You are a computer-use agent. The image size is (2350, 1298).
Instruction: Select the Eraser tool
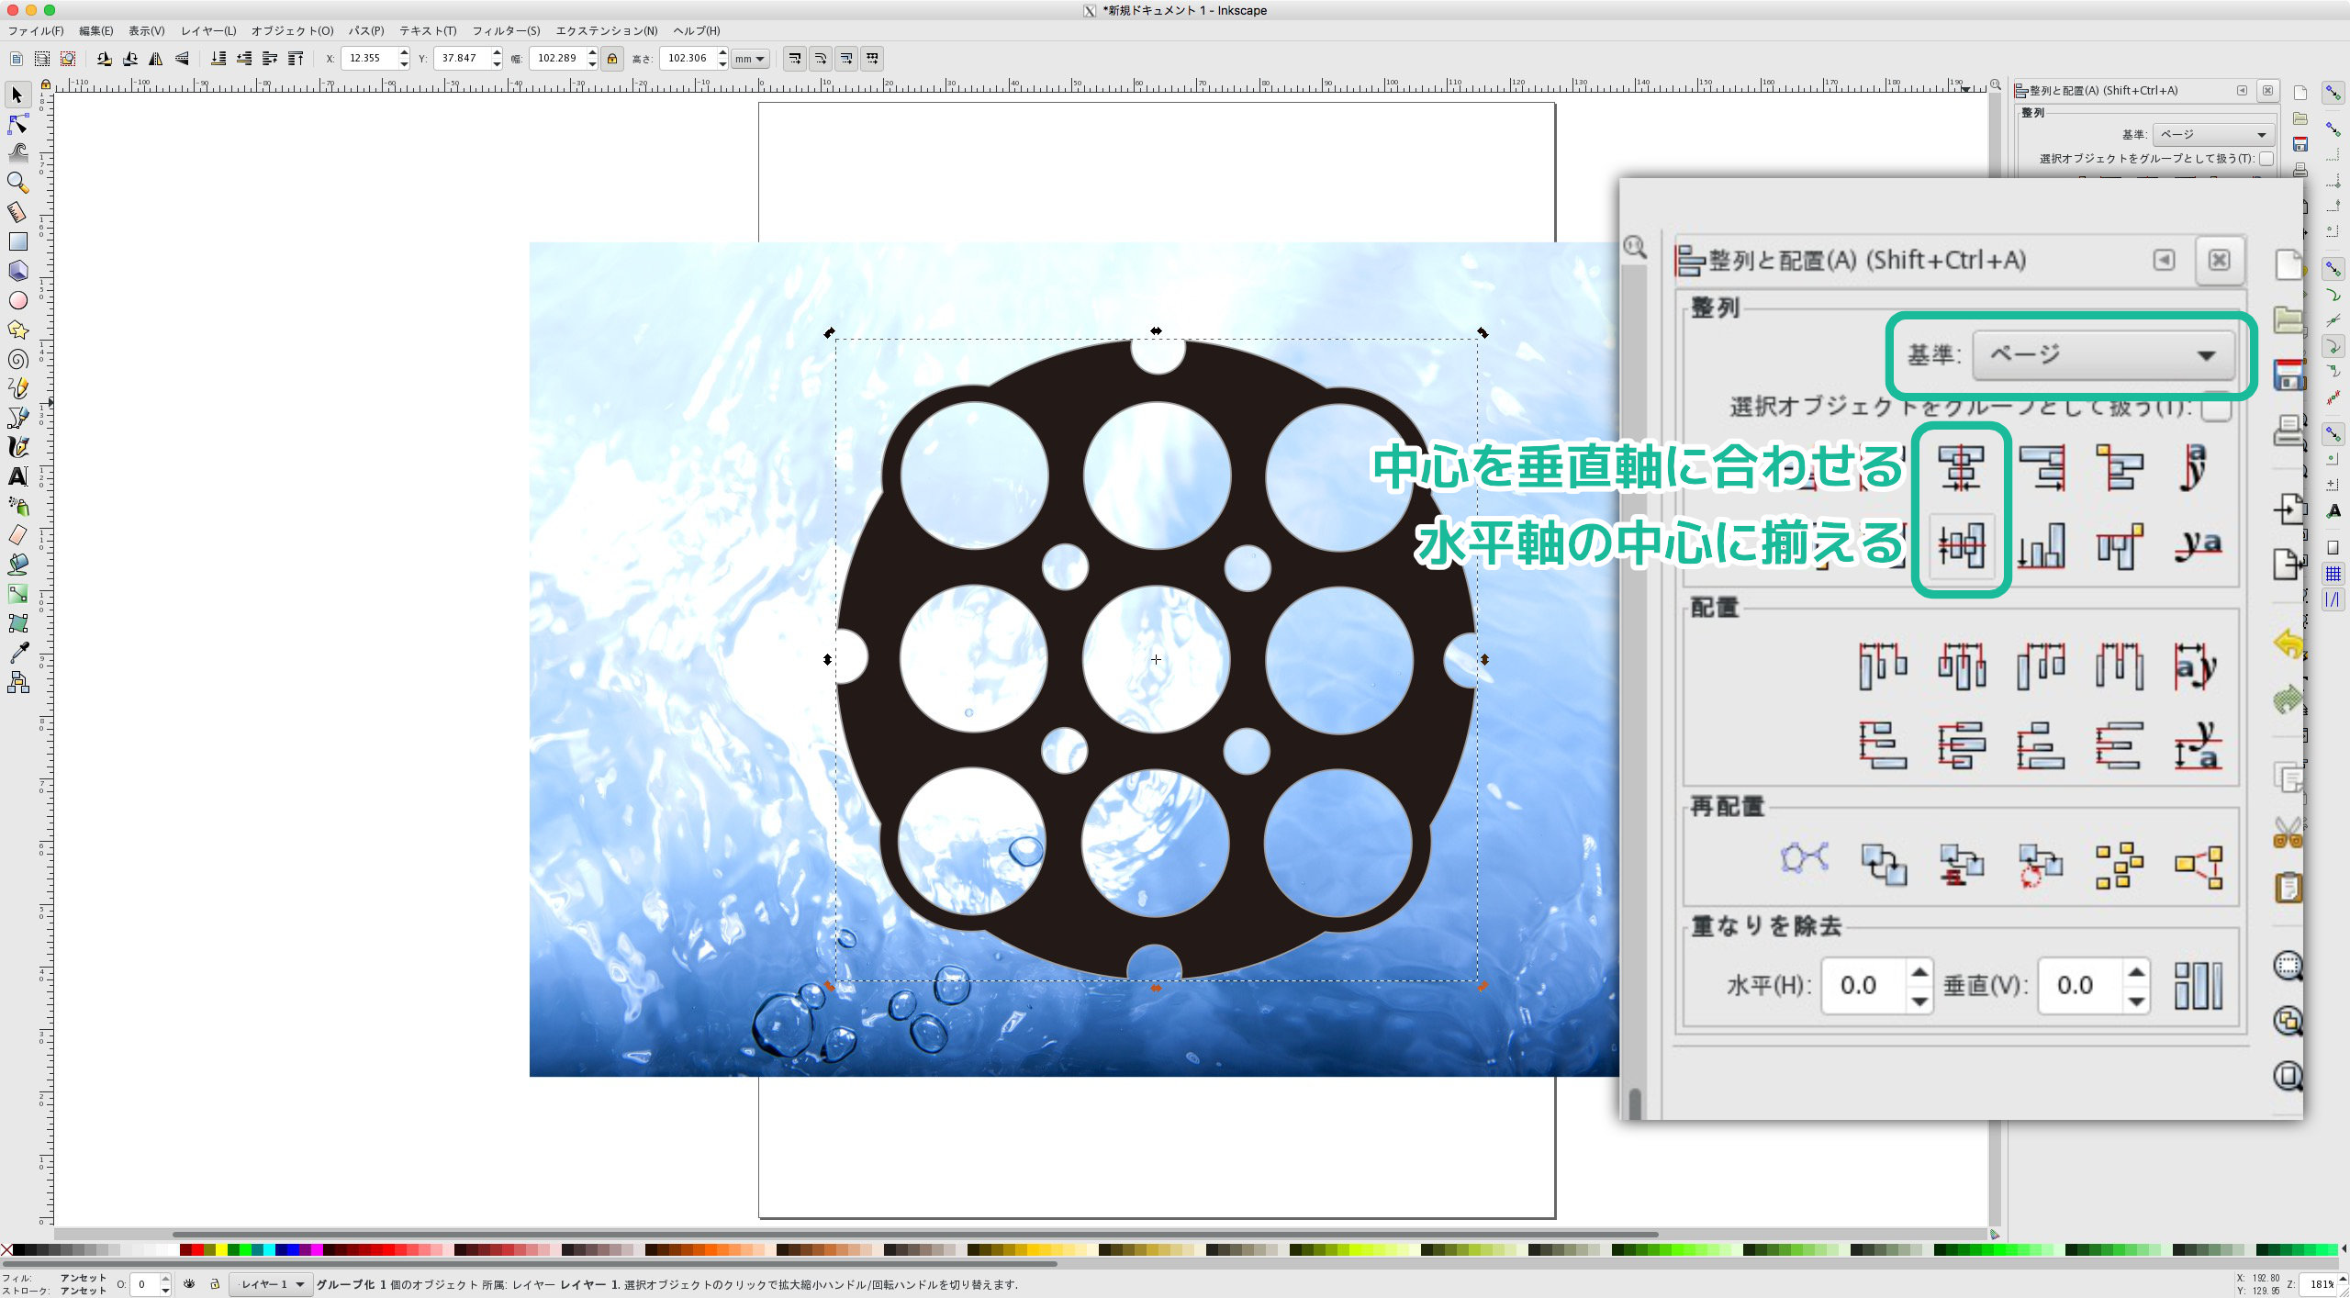17,535
